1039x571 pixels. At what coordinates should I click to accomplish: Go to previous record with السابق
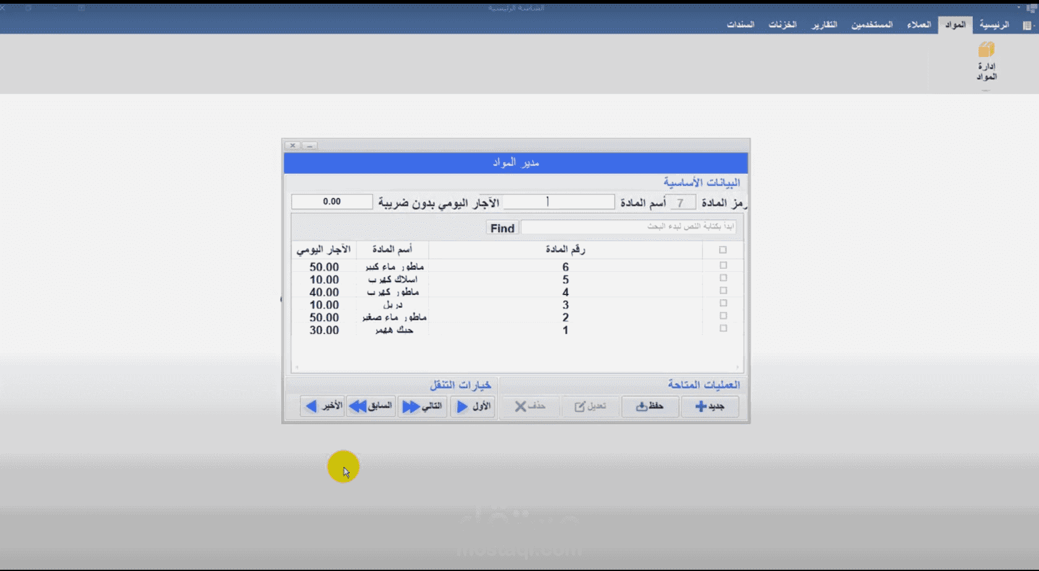[371, 406]
